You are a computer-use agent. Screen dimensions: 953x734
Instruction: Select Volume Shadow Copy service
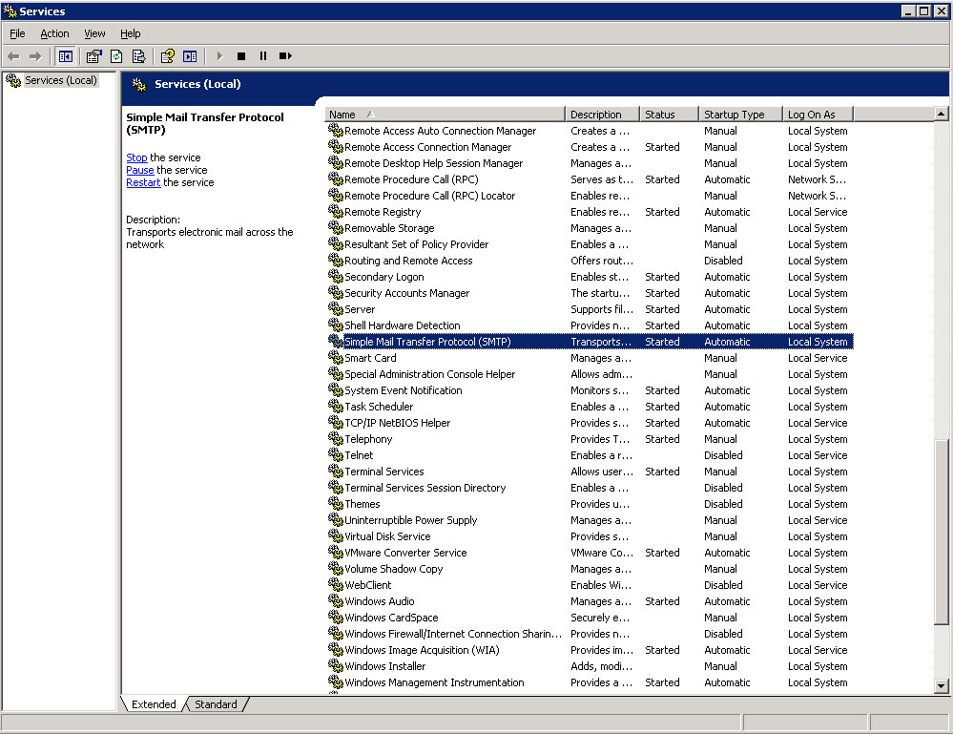[x=393, y=569]
